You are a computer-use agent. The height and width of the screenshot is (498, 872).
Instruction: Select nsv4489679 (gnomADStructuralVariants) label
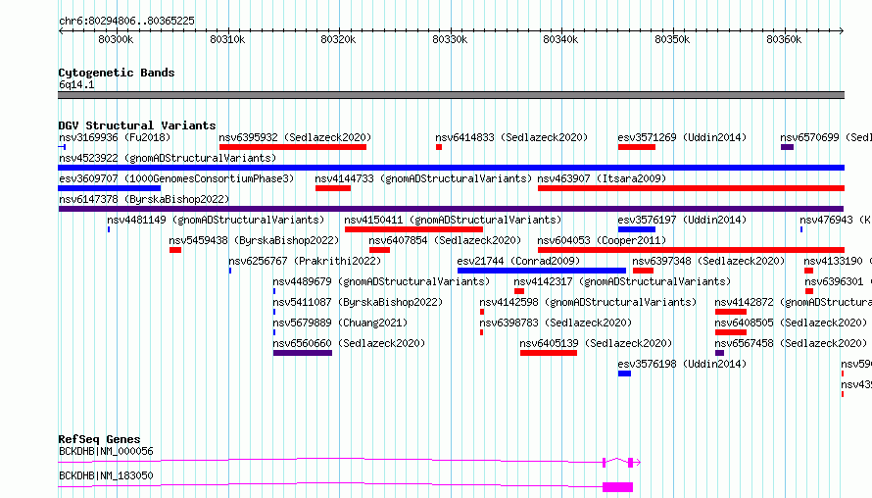(381, 281)
